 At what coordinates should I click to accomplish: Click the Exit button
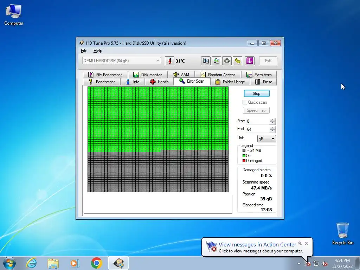coord(268,61)
